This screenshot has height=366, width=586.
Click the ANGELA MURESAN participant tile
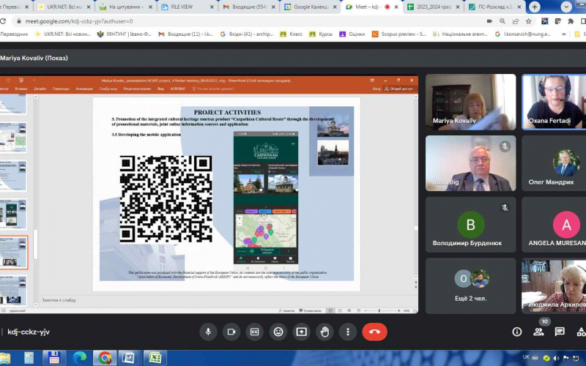click(x=554, y=225)
